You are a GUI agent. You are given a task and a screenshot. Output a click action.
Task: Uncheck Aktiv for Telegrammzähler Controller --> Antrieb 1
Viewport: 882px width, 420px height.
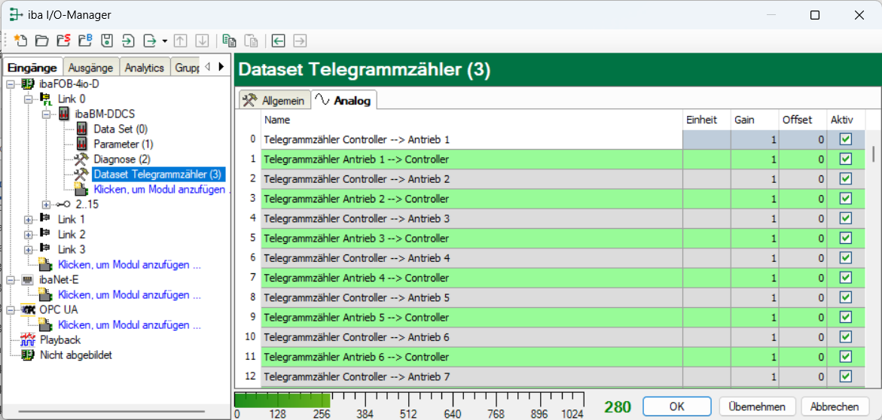click(845, 139)
